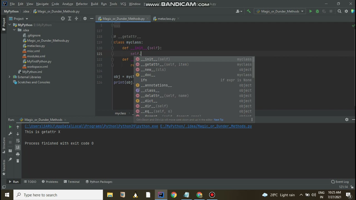Open the Navigate menu
The image size is (356, 200).
click(x=42, y=4)
